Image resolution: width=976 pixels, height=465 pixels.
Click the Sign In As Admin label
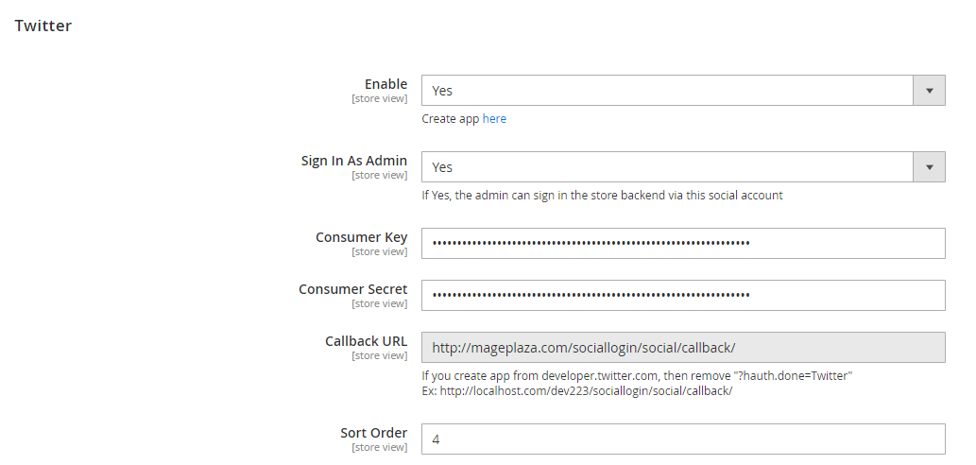[354, 161]
